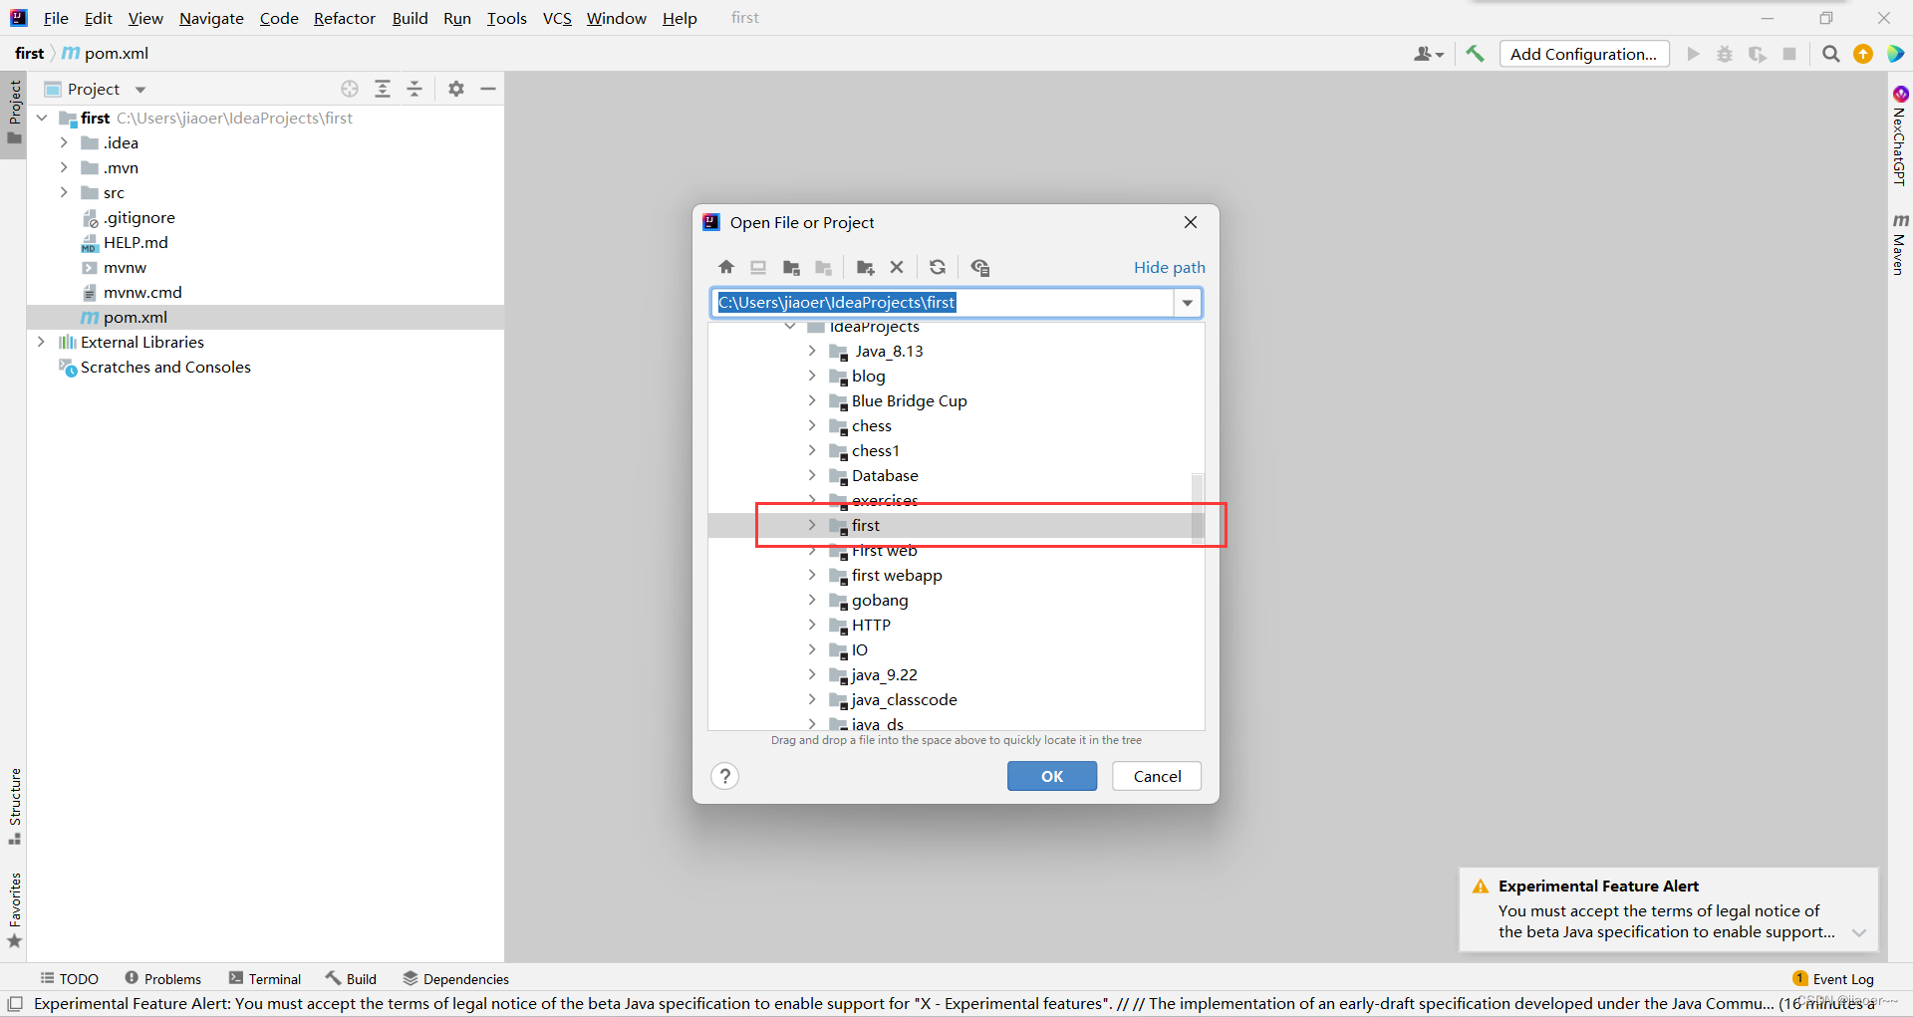Expand src folder in Project tree
Screen dimensions: 1913x1017
pyautogui.click(x=64, y=192)
